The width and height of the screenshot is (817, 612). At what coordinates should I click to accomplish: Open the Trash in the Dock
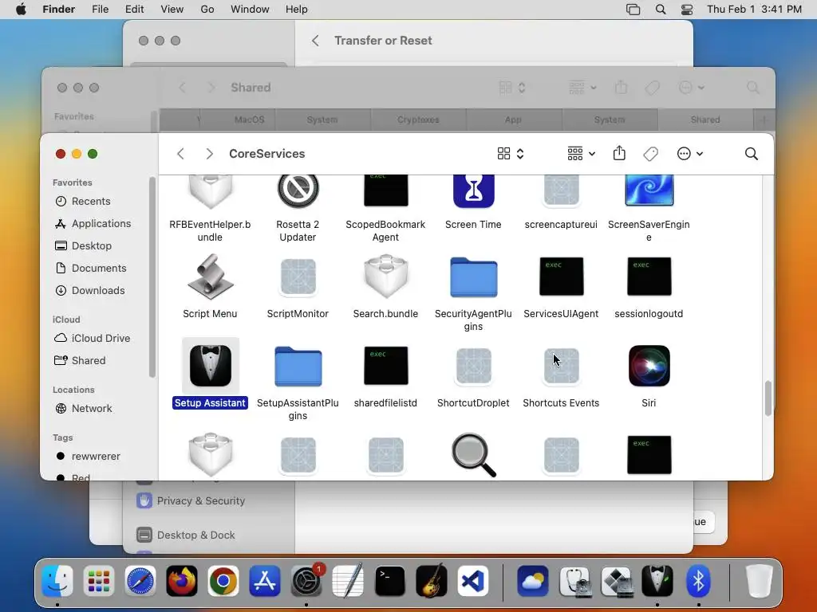(759, 581)
